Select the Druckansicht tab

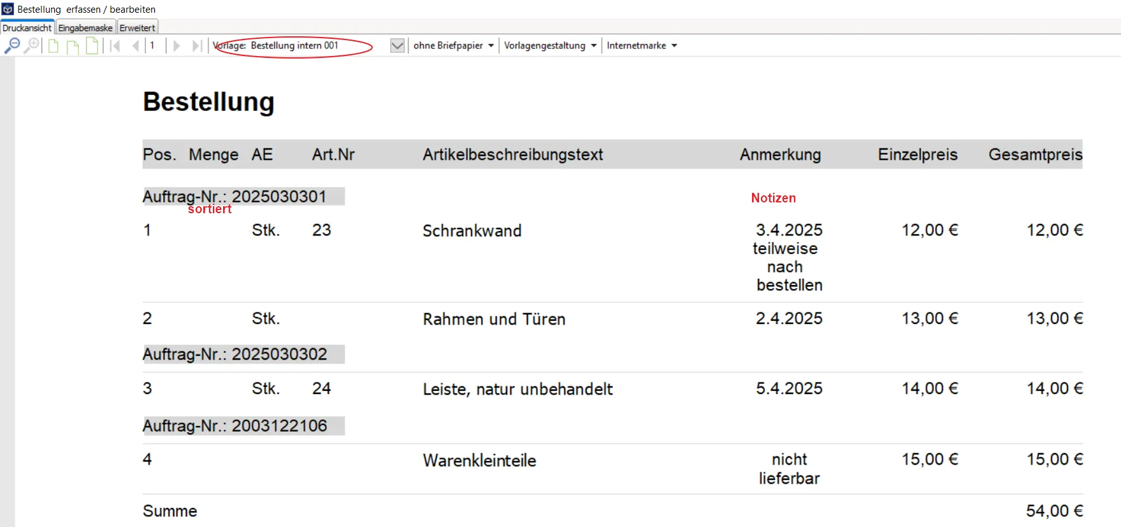click(27, 28)
